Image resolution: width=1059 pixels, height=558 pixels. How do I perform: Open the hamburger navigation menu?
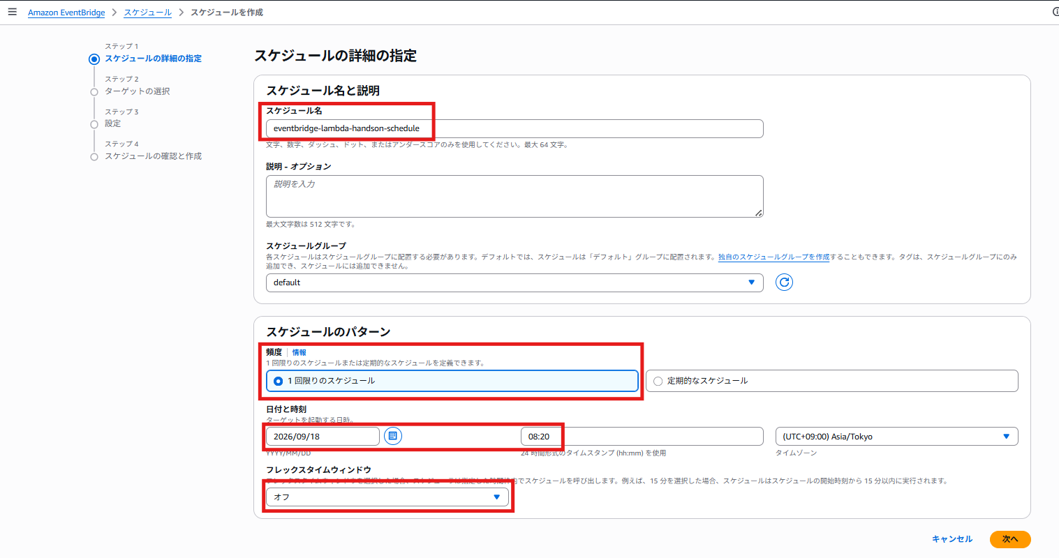coord(13,12)
